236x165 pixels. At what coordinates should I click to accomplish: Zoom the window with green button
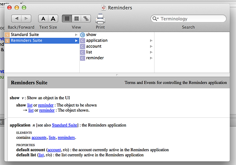pyautogui.click(x=24, y=7)
